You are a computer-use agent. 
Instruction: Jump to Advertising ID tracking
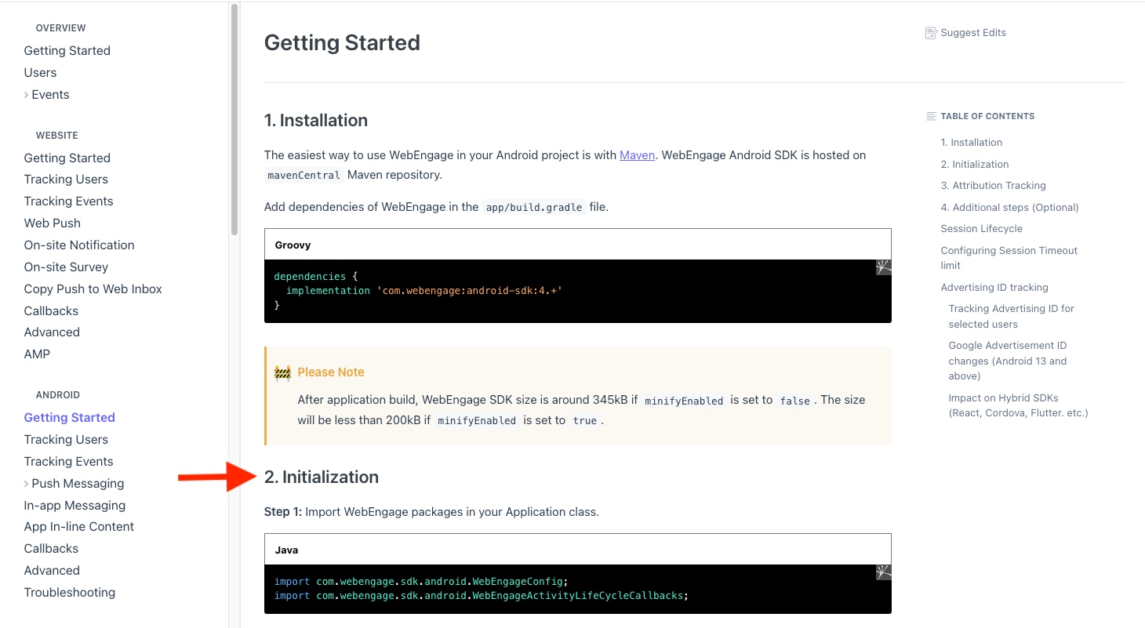tap(994, 288)
